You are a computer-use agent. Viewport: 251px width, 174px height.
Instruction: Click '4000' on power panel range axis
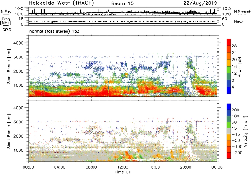pyautogui.click(x=19, y=43)
